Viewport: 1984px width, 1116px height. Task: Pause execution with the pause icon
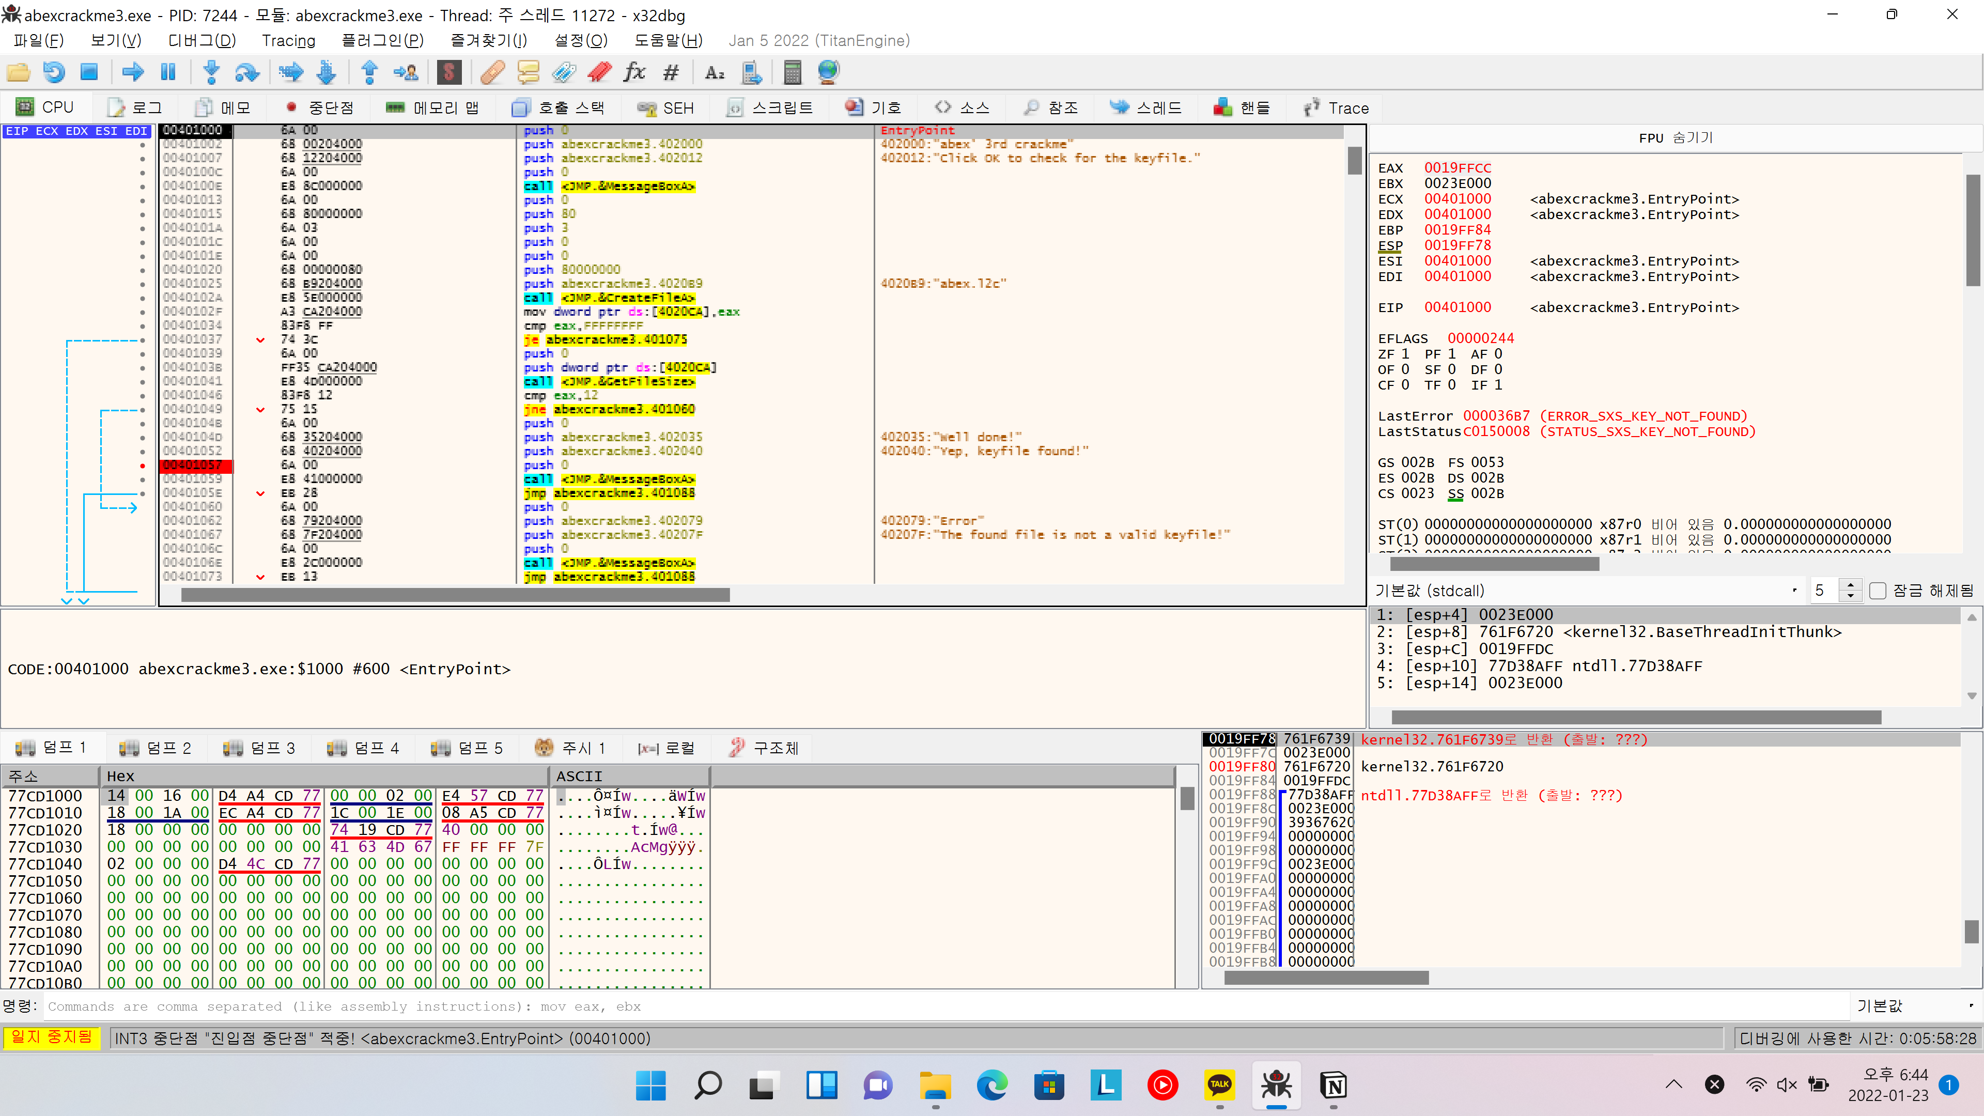coord(168,72)
